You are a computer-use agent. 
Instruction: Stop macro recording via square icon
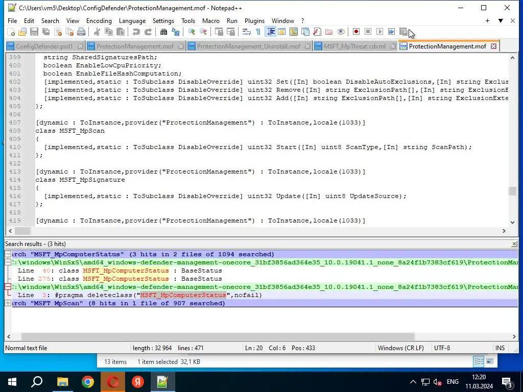[x=368, y=32]
